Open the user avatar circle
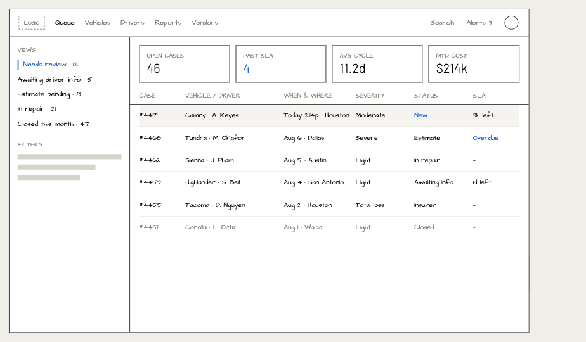Screen dimensions: 586x342 511,23
